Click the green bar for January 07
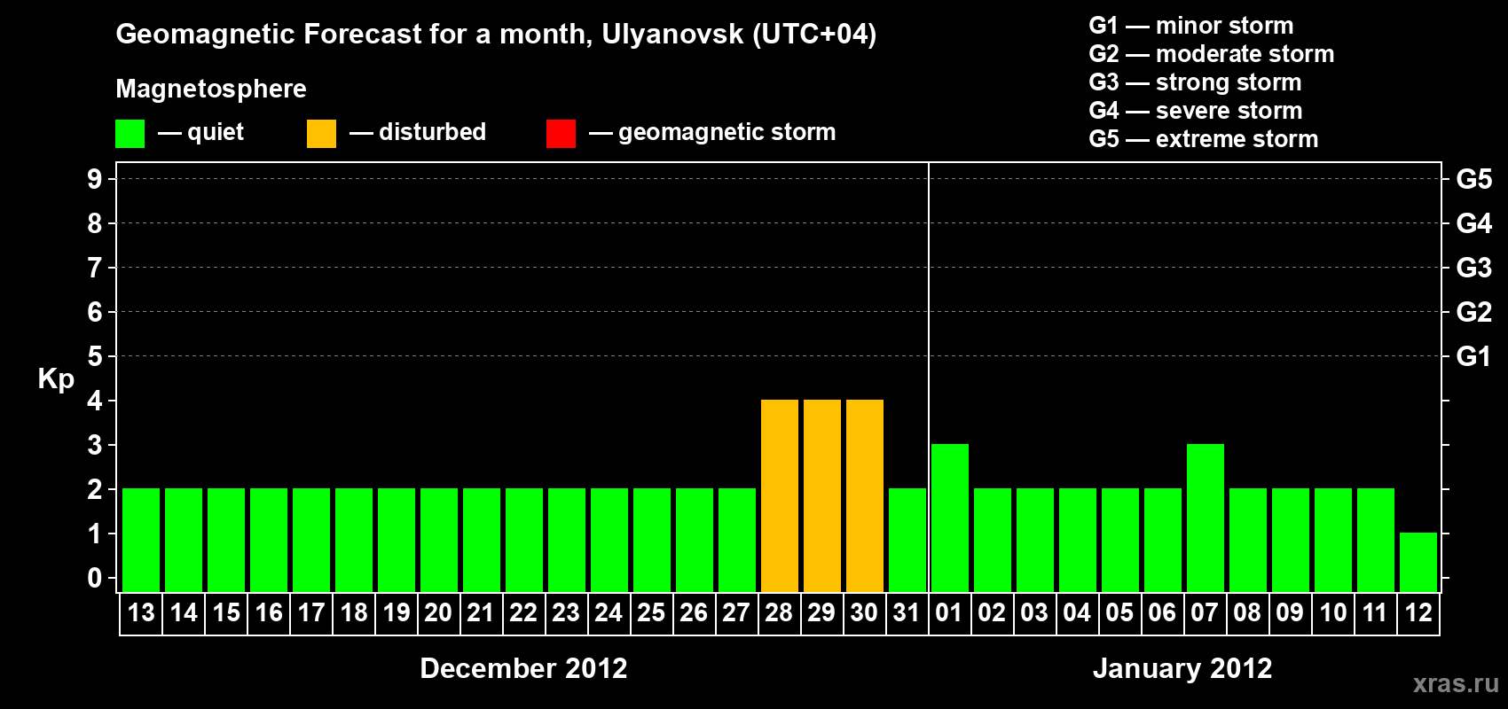1508x709 pixels. tap(1206, 518)
